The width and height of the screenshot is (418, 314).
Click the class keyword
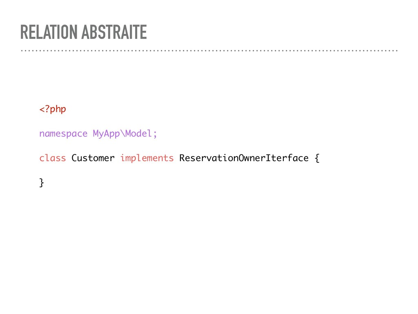click(x=53, y=158)
